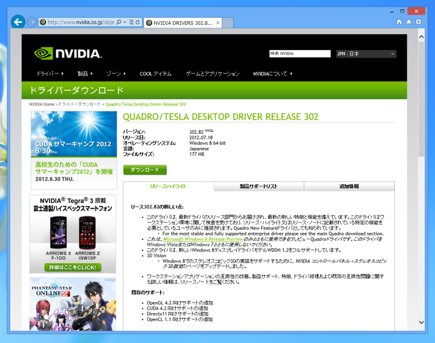Click the scrollbar down arrow
This screenshot has width=435, height=343.
click(x=422, y=322)
